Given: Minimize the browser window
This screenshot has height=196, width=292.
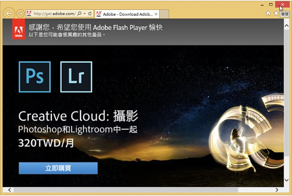Looking at the screenshot, I should coord(262,5).
